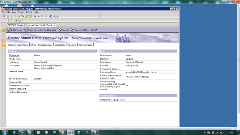Click the blue binoculars find icon
Viewport: 240px width, 135px height.
tap(51, 16)
